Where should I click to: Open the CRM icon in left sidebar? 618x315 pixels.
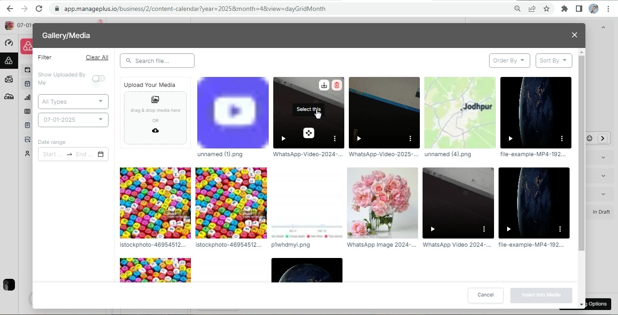[9, 96]
